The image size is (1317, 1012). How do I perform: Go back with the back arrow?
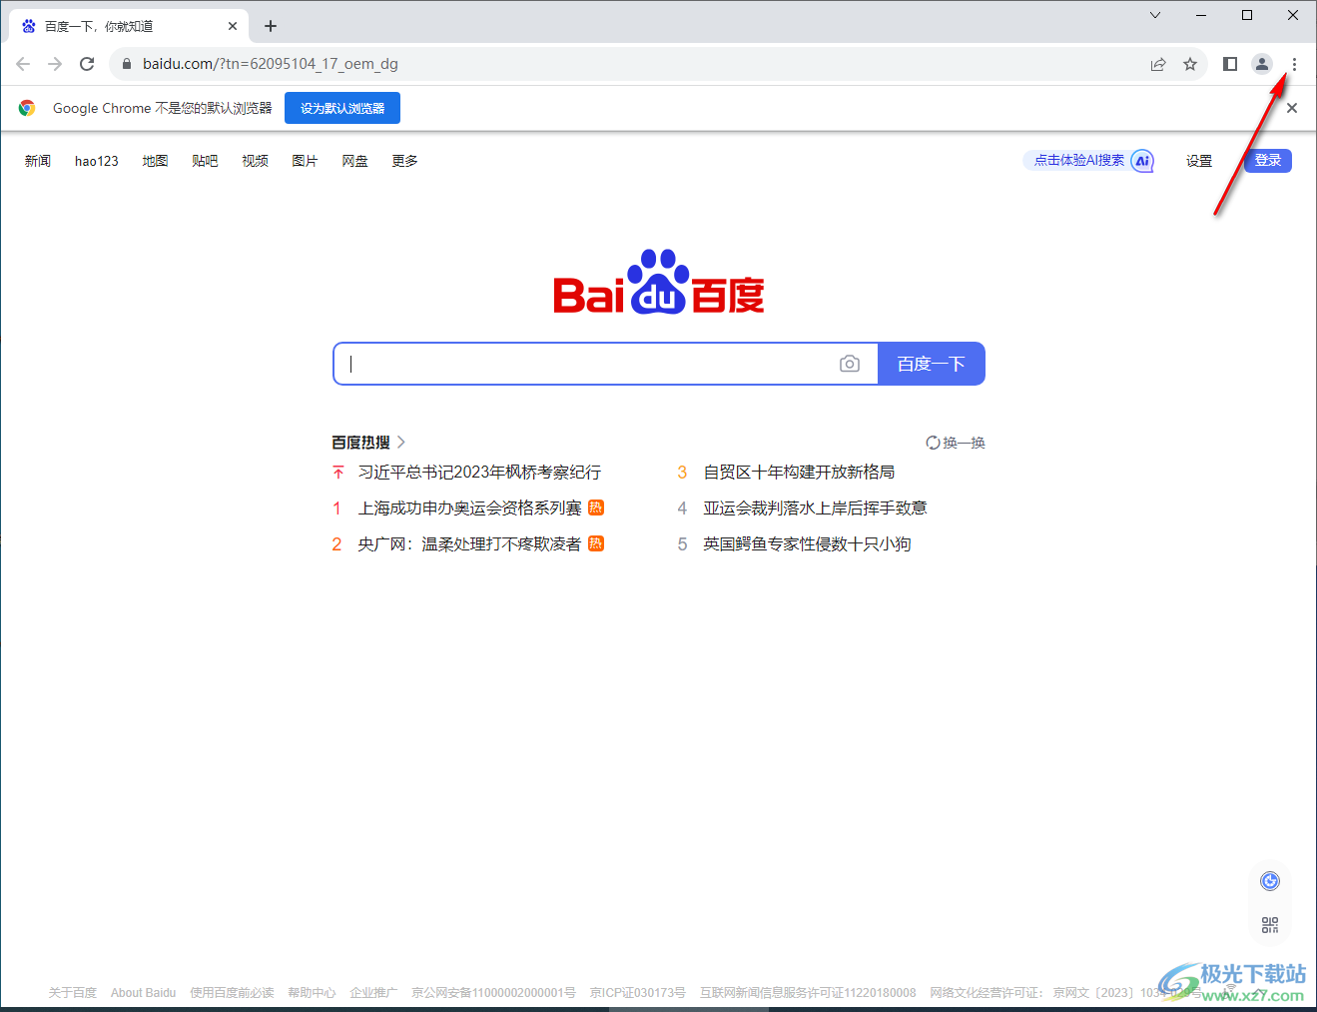click(x=23, y=64)
